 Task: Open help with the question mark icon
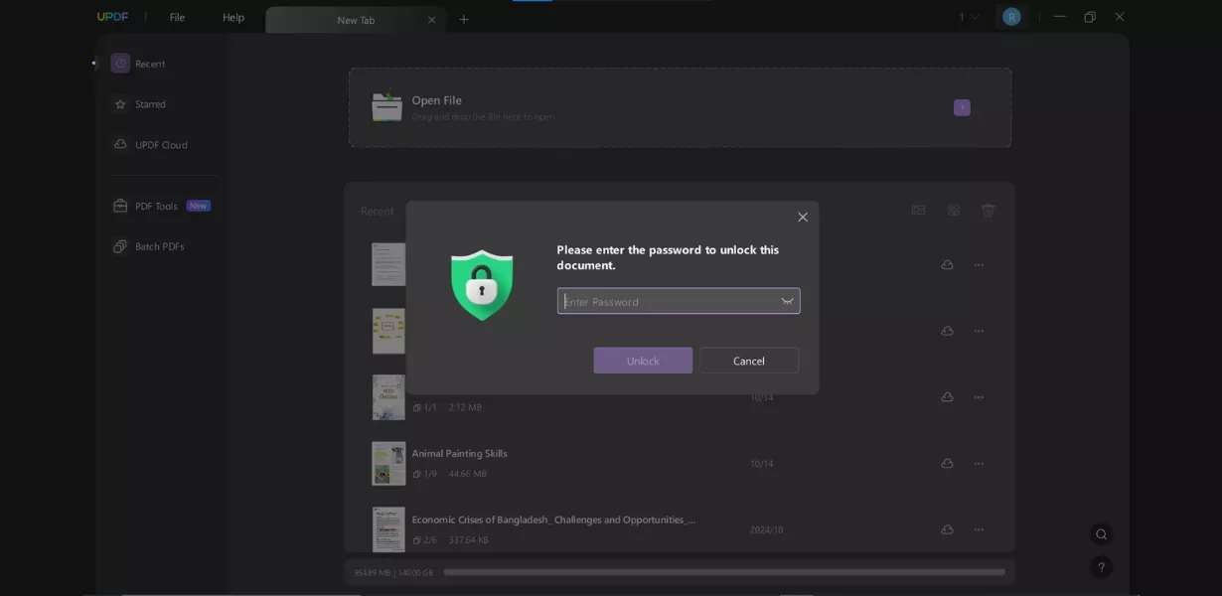1101,567
